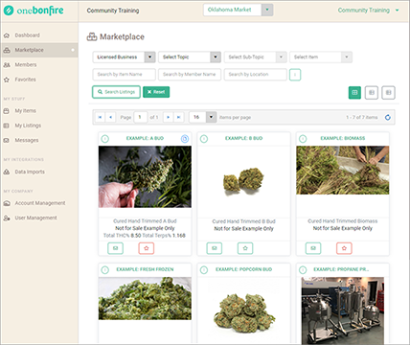Viewport: 410px width, 345px height.
Task: Open Members in the sidebar
Action: tap(26, 65)
